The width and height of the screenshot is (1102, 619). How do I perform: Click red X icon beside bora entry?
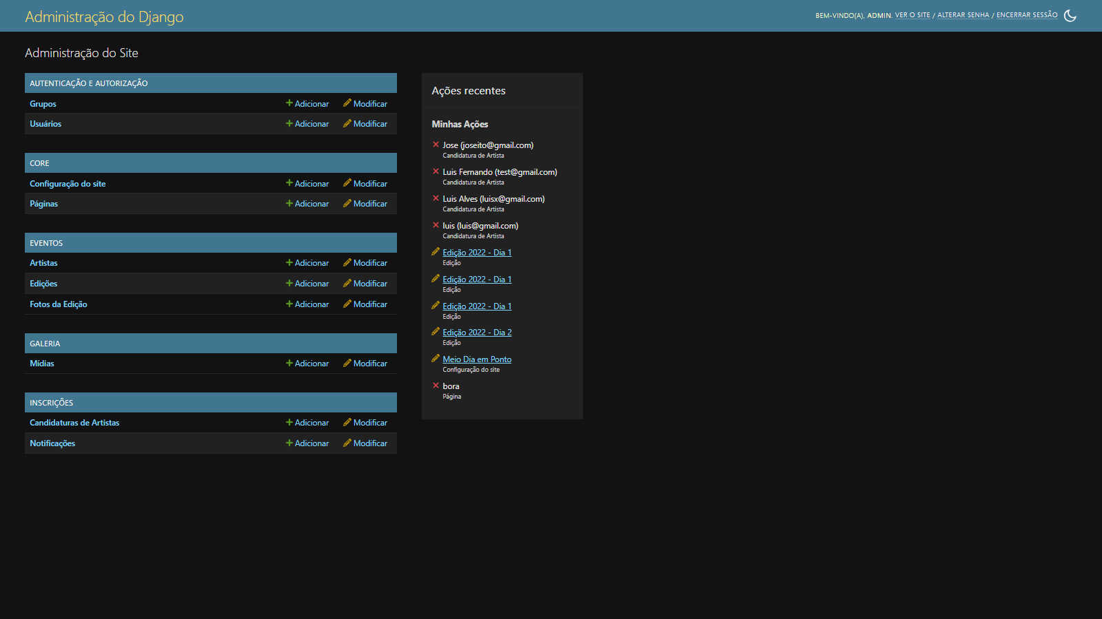436,386
